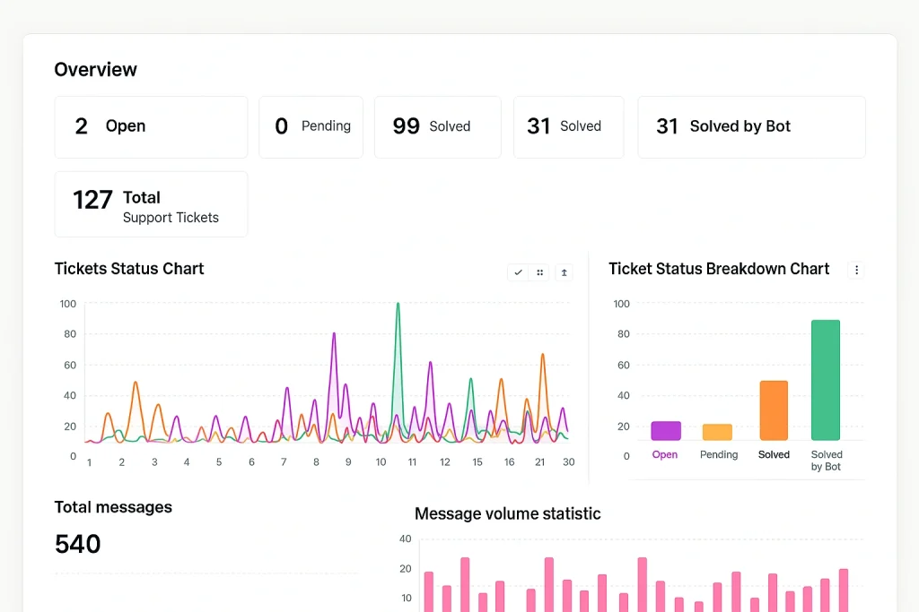919x612 pixels.
Task: Click the four-dot grid icon above Tickets Status Chart
Action: point(539,272)
